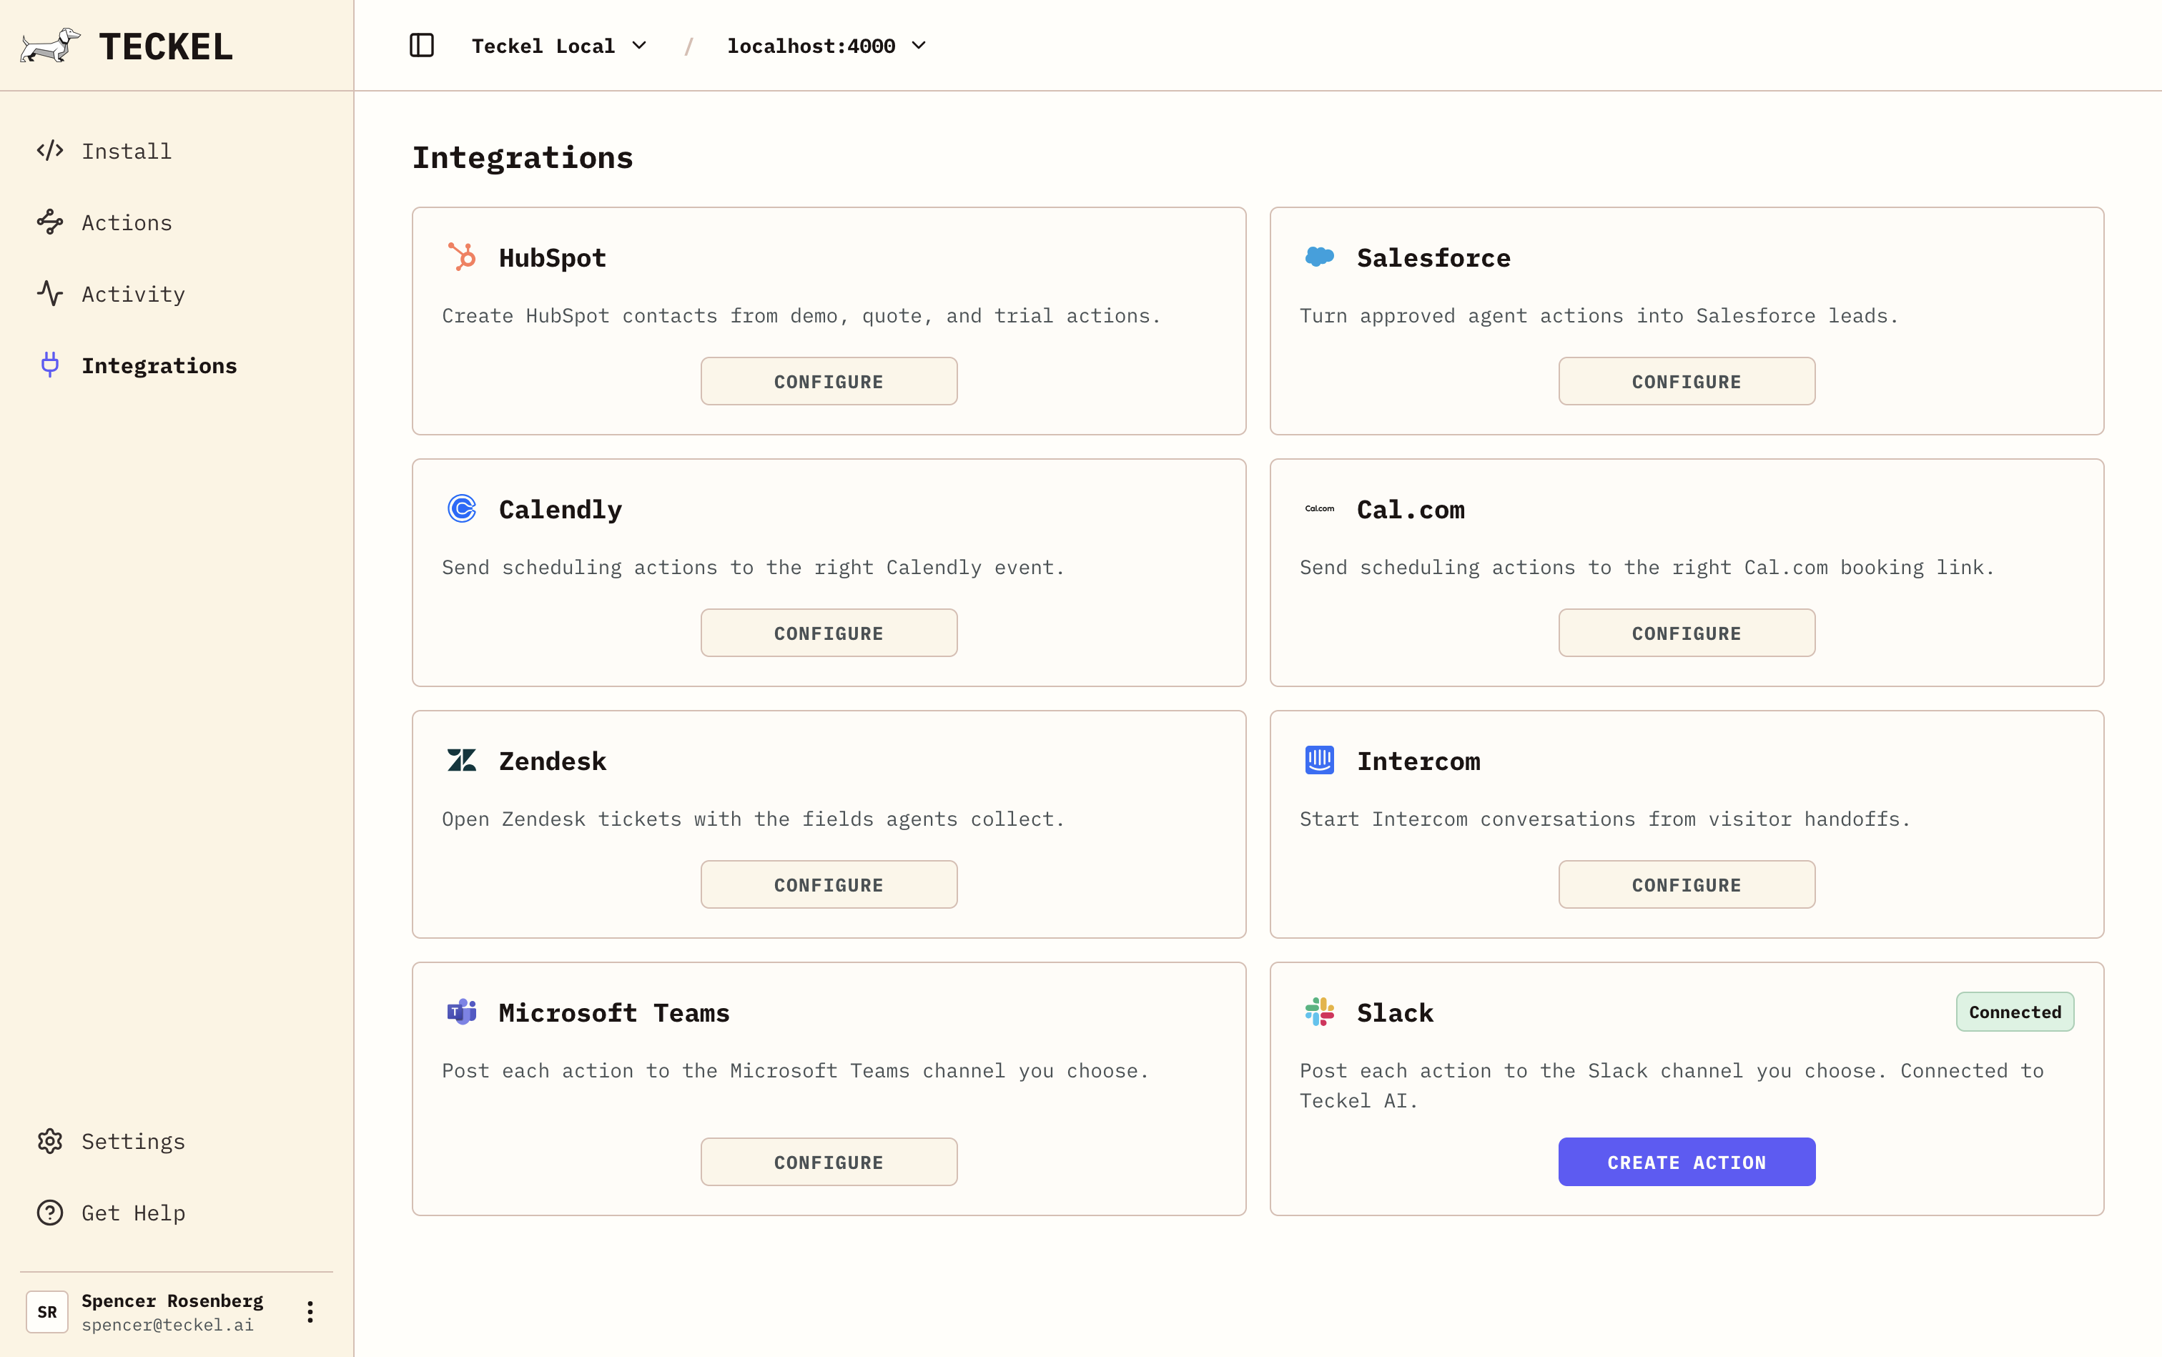Click the Calendly logo icon
This screenshot has height=1357, width=2162.
tap(462, 509)
